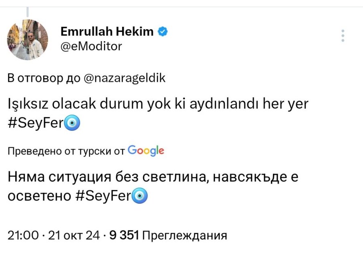The image size is (363, 254).
Task: Click the "Преглеждания" views label
Action: [x=185, y=235]
